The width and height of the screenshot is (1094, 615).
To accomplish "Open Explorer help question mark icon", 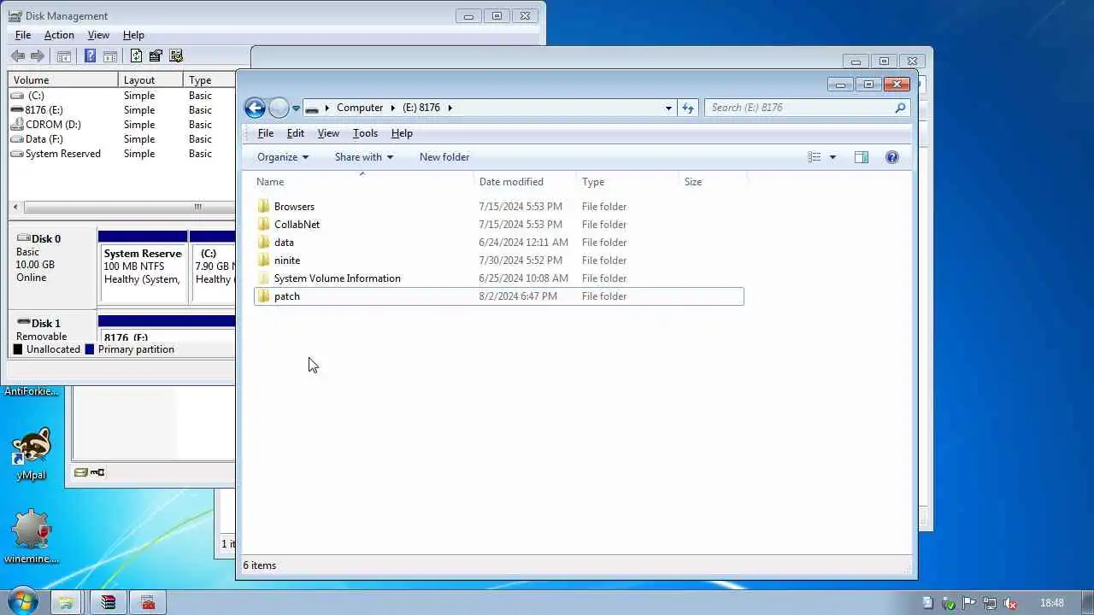I will tap(892, 157).
